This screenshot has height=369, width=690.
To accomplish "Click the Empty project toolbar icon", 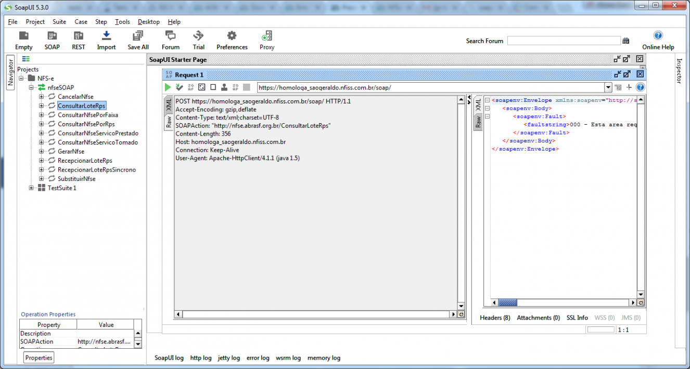I will [x=23, y=36].
